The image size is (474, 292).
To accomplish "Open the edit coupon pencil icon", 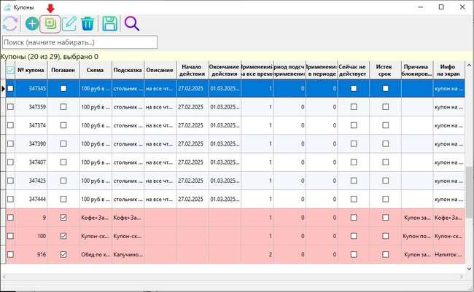I will pos(69,23).
